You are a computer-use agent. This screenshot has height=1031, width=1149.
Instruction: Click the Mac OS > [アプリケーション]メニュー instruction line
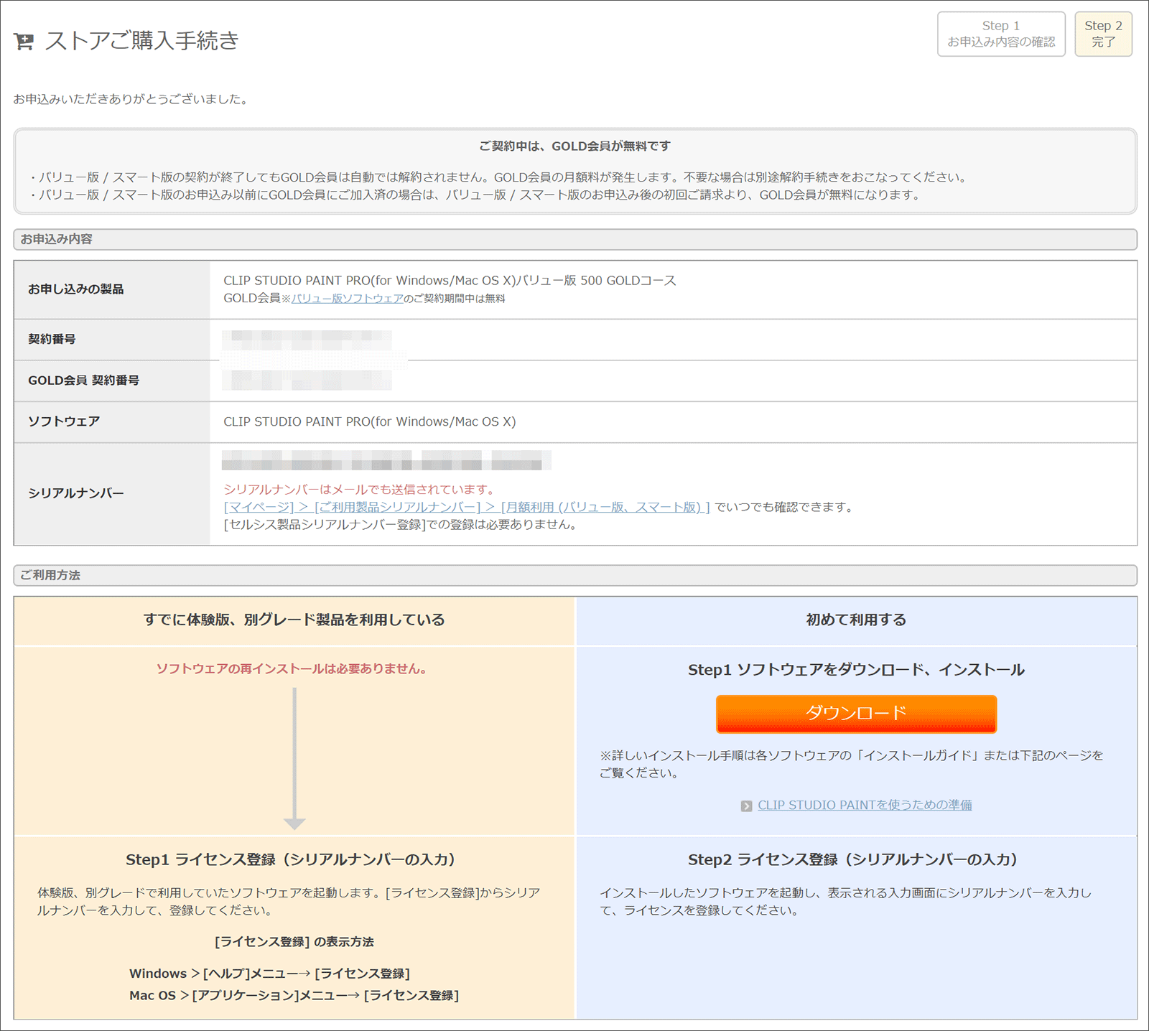(294, 995)
